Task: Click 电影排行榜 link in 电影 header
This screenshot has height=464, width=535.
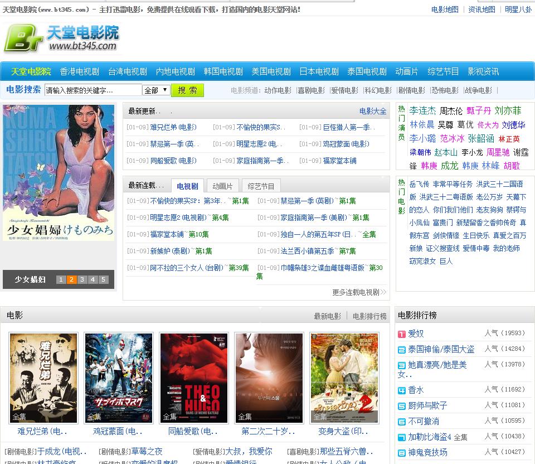Action: click(x=369, y=316)
